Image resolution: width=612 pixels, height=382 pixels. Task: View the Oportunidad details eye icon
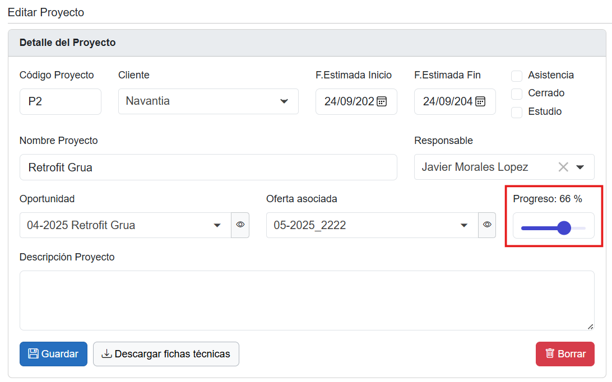(x=240, y=225)
